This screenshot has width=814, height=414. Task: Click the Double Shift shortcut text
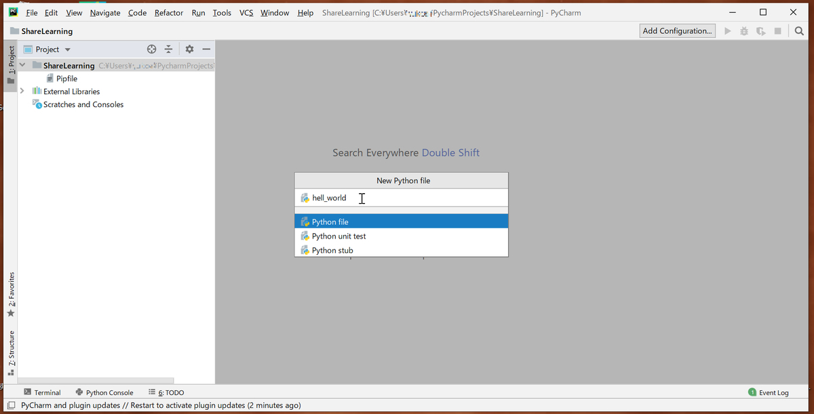tap(450, 153)
